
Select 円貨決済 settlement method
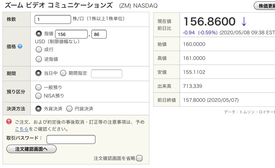(69, 109)
